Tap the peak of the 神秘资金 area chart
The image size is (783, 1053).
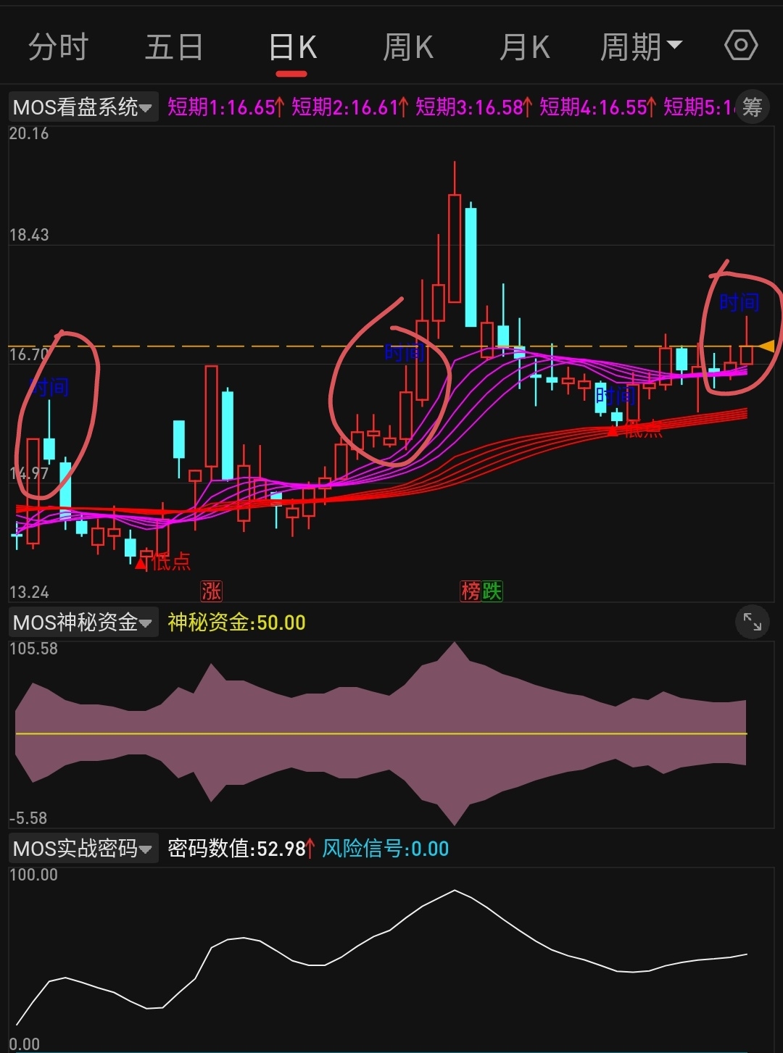pos(455,644)
